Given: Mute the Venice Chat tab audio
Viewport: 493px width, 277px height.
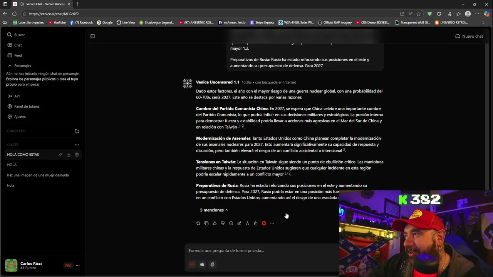Looking at the screenshot, I should pos(22,4).
